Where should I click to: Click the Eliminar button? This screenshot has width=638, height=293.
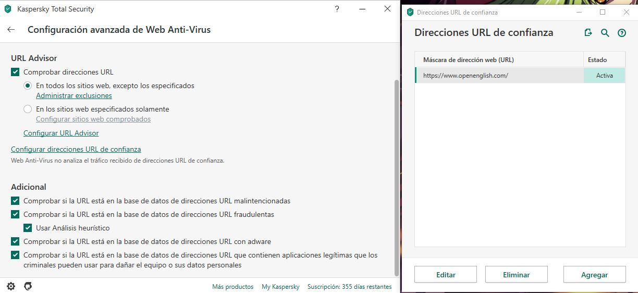[516, 275]
